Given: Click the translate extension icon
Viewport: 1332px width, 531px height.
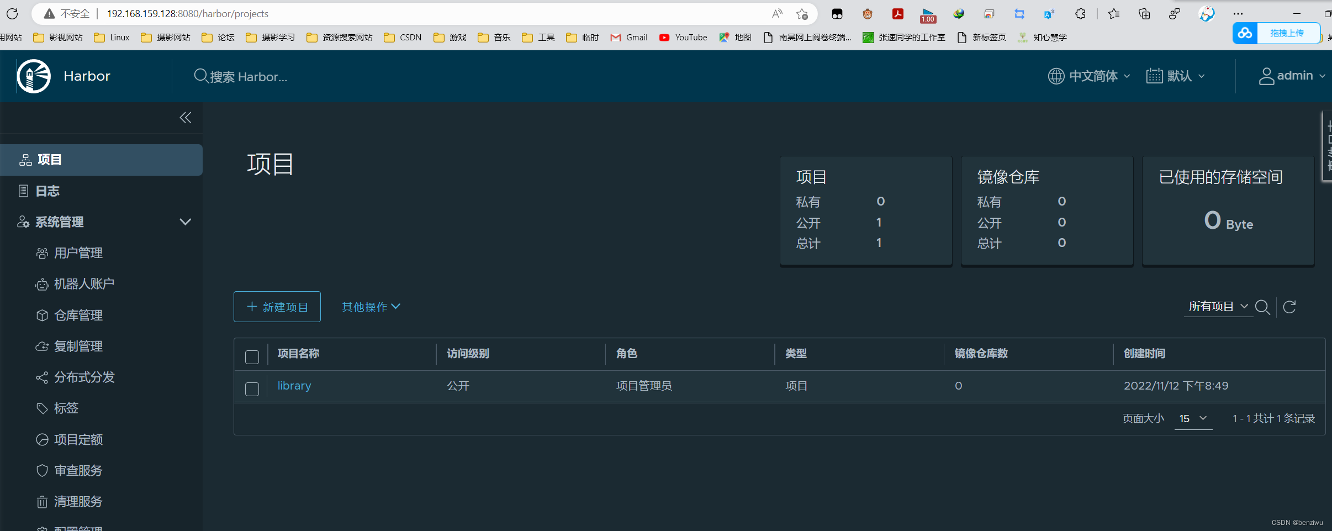Looking at the screenshot, I should [1049, 14].
